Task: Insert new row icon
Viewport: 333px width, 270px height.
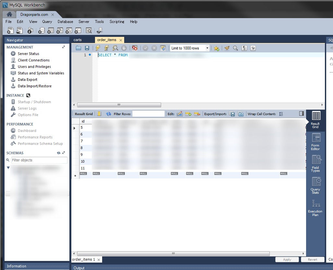Action: click(188, 114)
